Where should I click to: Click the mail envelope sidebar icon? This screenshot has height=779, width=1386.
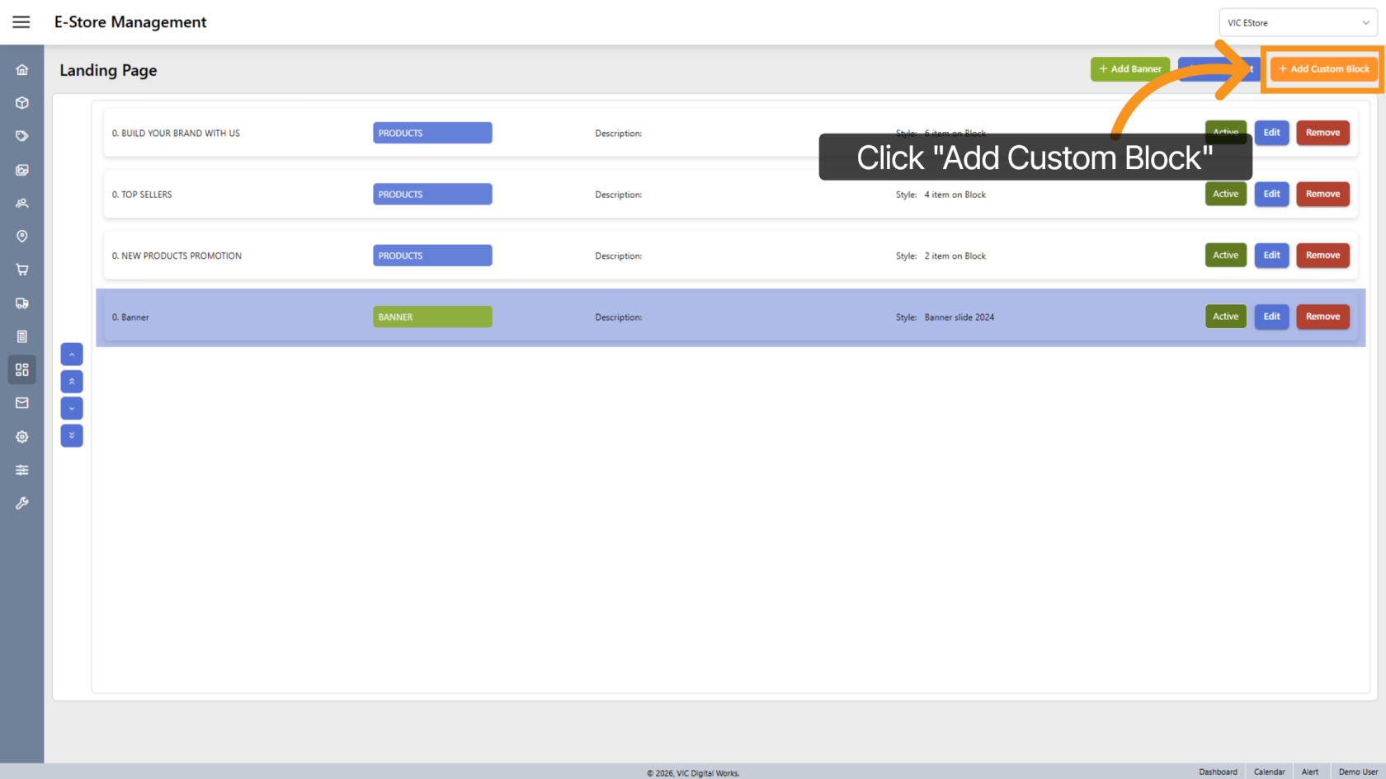[x=22, y=403]
